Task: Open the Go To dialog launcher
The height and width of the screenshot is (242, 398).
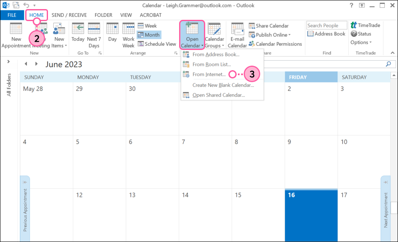Action: point(100,53)
